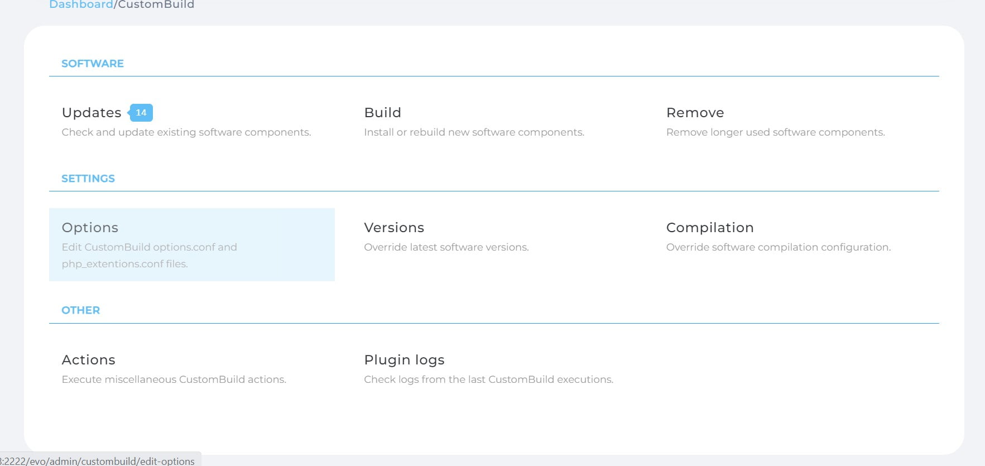
Task: Open the highlighted Options settings tile
Action: click(x=191, y=244)
